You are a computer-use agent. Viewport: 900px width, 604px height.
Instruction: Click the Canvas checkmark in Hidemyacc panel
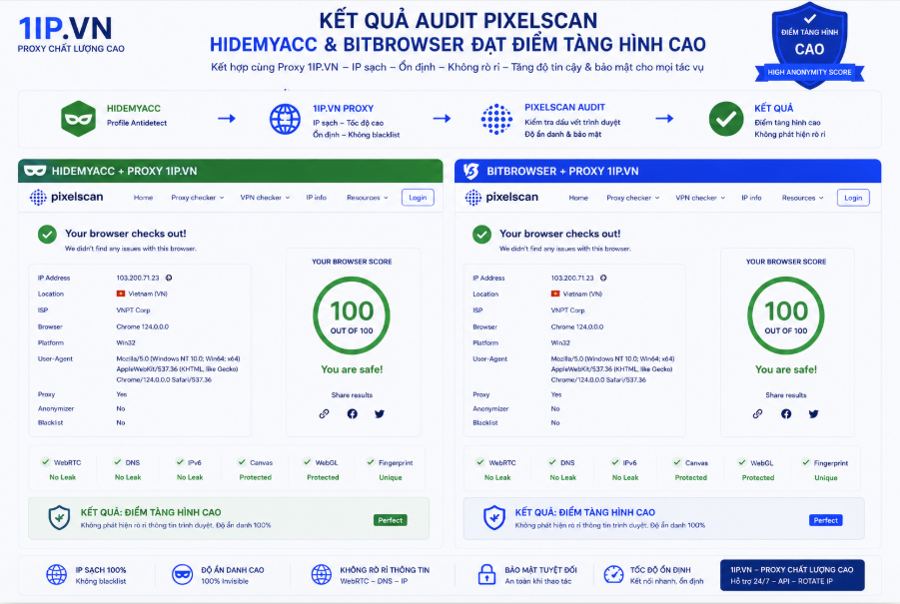point(242,462)
